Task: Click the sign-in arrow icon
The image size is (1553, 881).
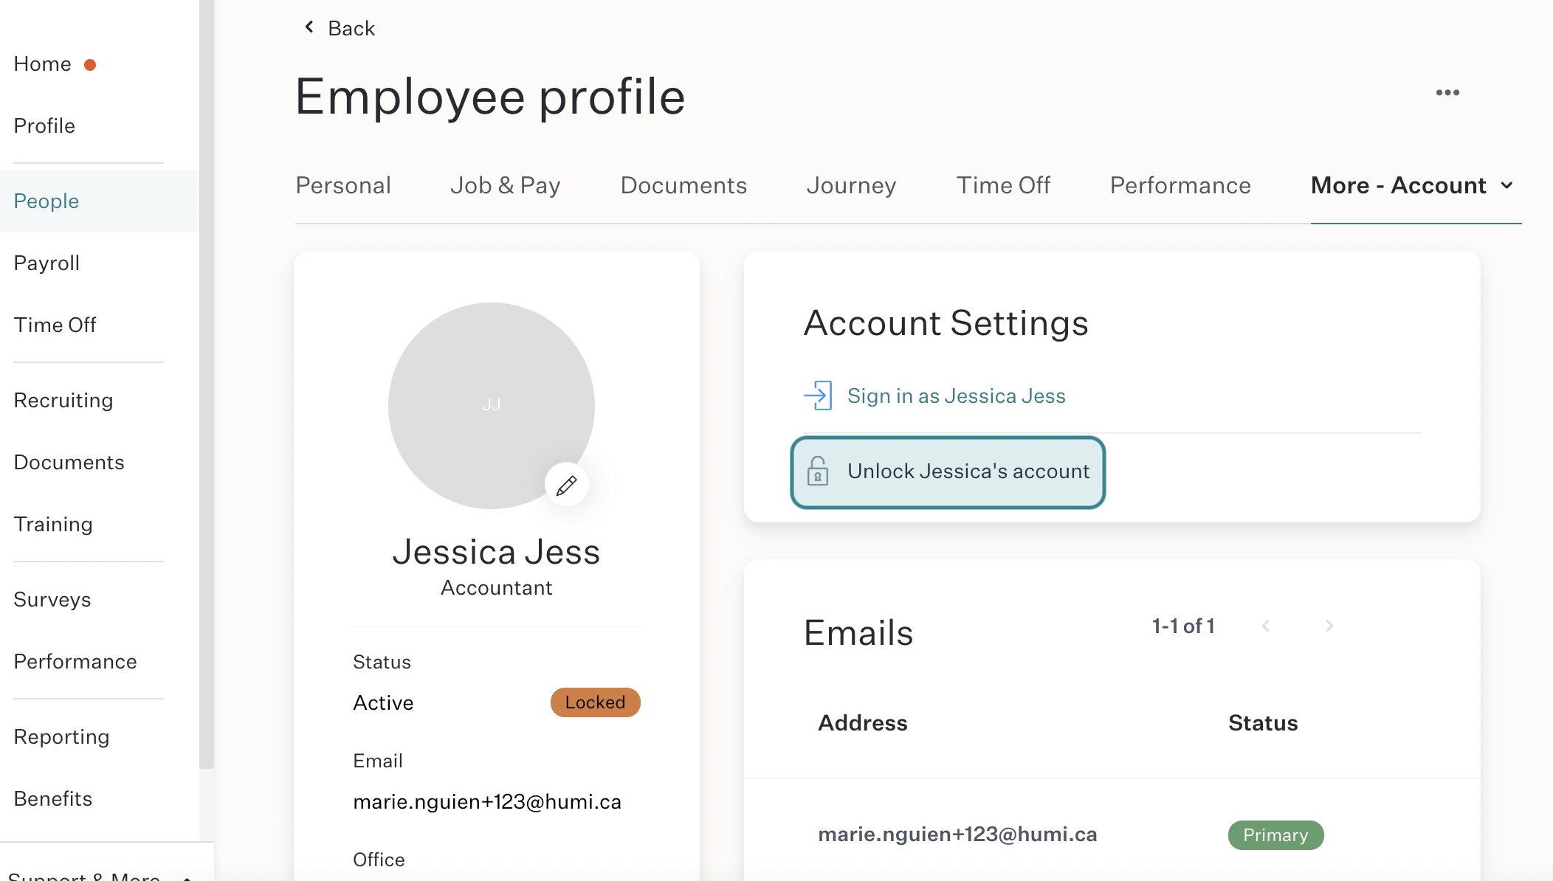Action: click(818, 395)
